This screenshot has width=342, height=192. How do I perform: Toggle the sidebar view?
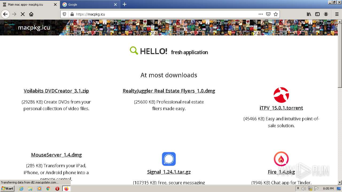coord(317,14)
